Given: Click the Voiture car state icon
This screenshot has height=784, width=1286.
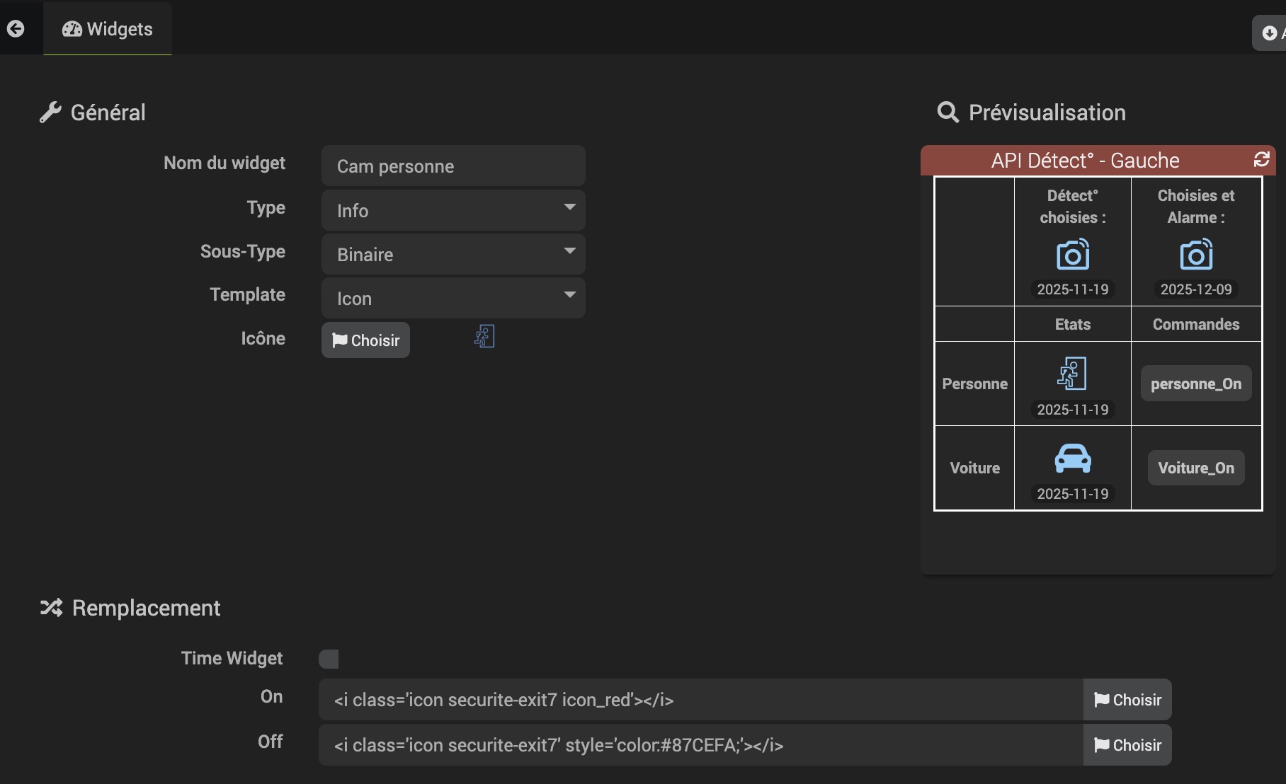Looking at the screenshot, I should tap(1072, 459).
